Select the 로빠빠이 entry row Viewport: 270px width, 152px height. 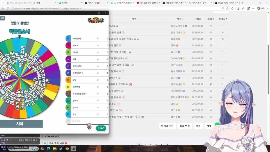pos(87,87)
